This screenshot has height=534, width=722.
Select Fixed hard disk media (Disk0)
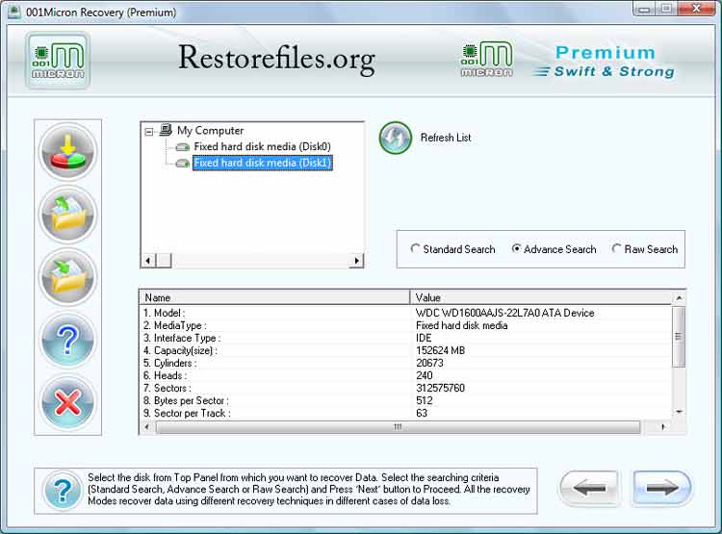click(x=262, y=147)
